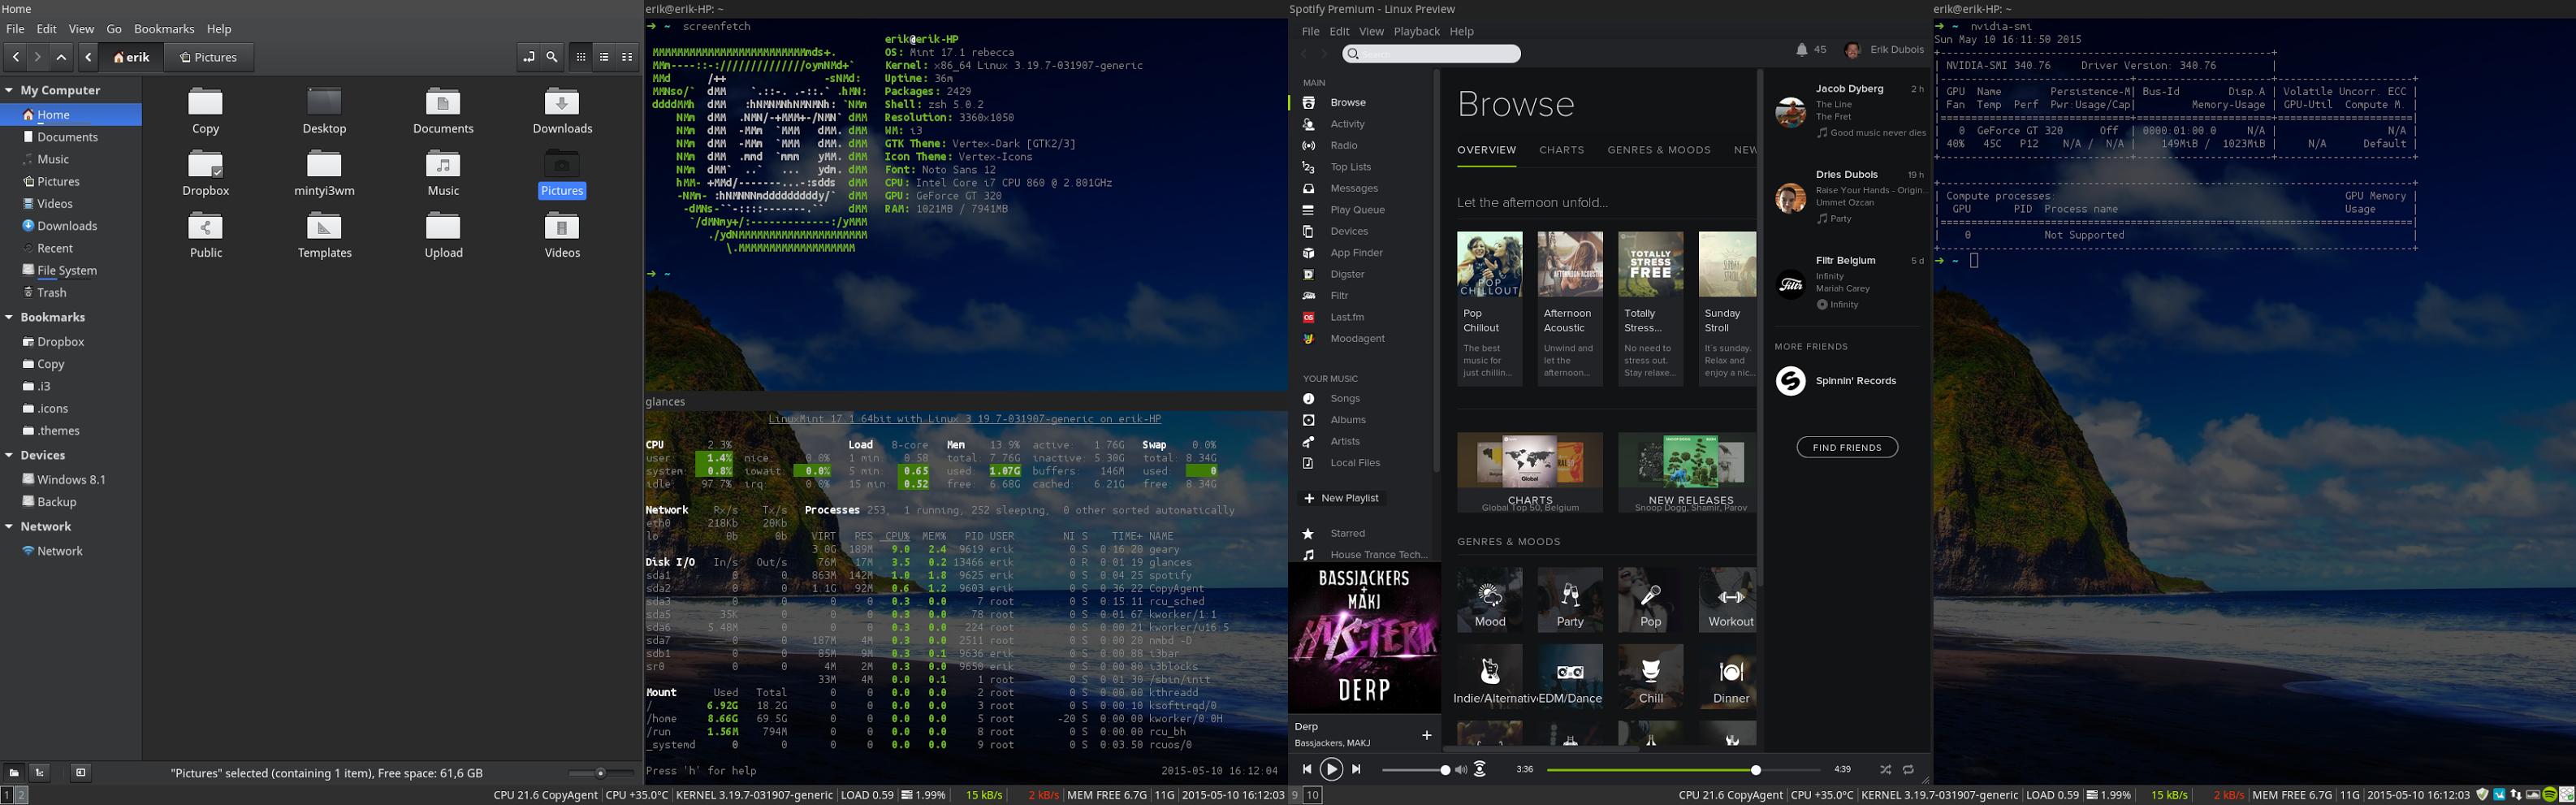Open View menu in file manager
The height and width of the screenshot is (805, 2576).
81,29
